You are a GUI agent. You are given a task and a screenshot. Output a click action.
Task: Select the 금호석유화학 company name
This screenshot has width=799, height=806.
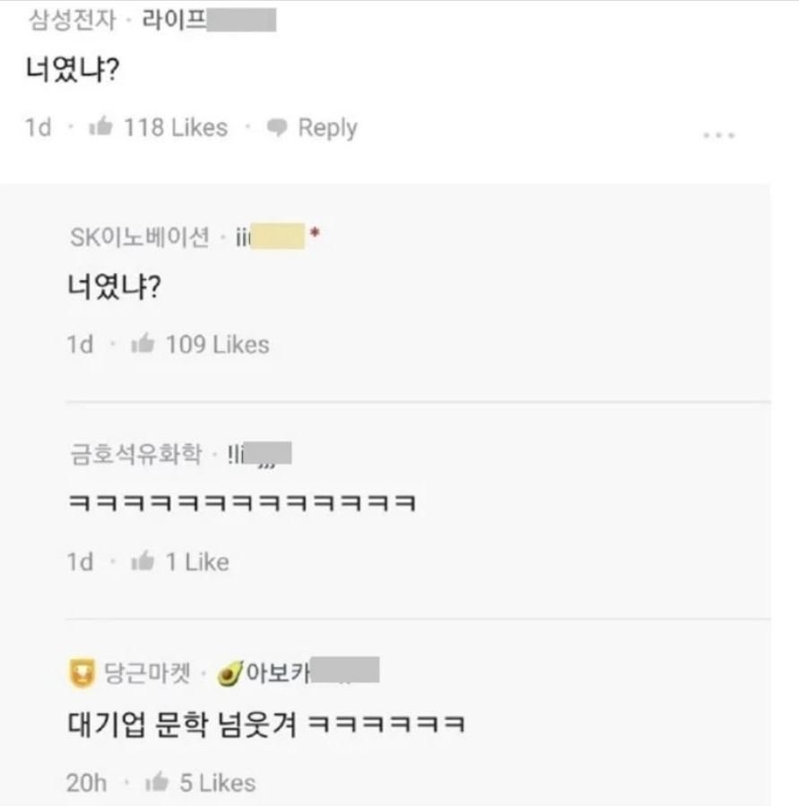coord(135,455)
